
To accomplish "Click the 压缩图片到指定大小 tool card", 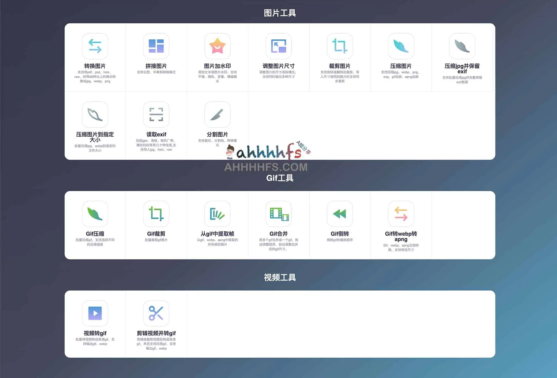I will click(95, 125).
